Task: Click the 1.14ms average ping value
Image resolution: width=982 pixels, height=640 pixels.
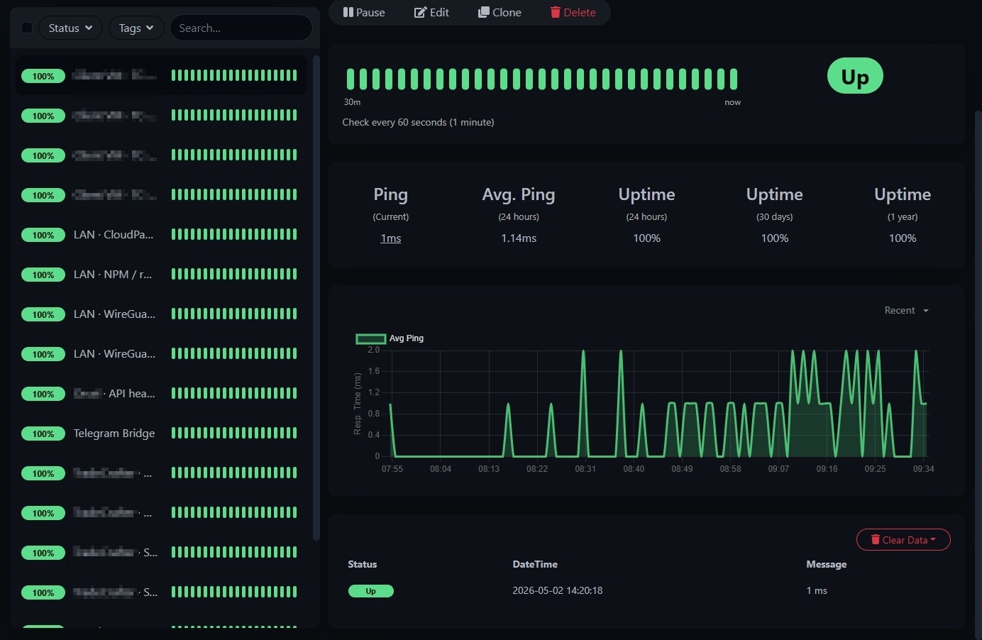Action: (519, 238)
